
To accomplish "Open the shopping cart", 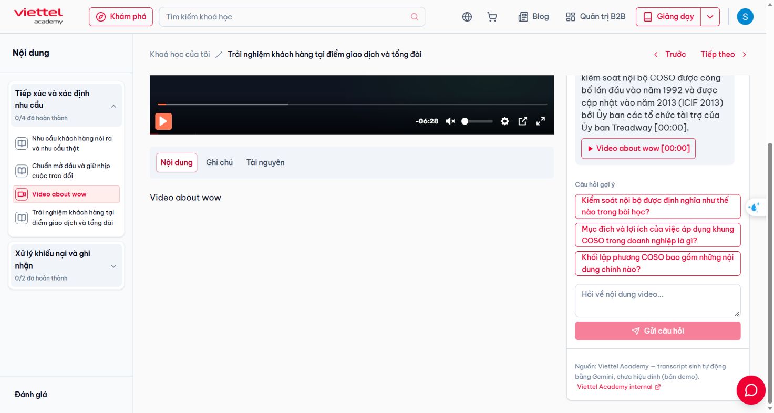I will click(x=492, y=17).
